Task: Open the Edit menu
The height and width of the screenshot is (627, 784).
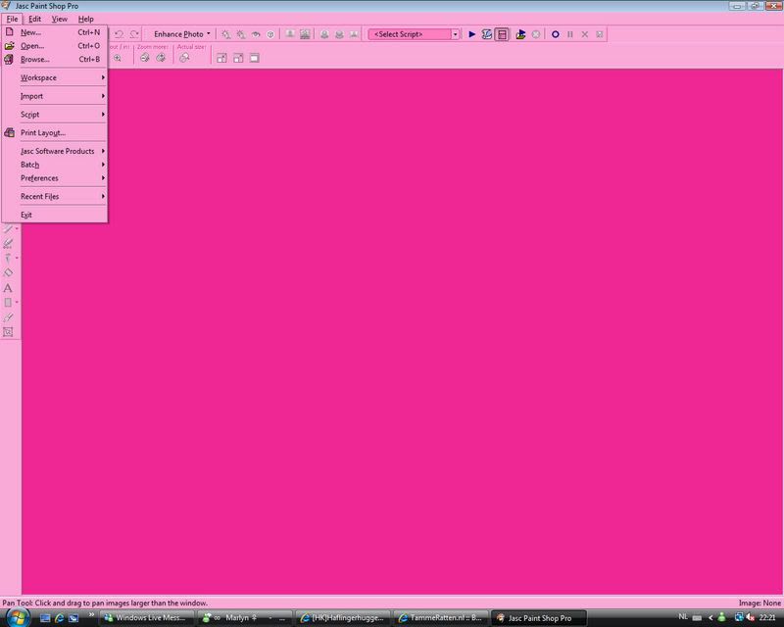Action: (x=34, y=19)
